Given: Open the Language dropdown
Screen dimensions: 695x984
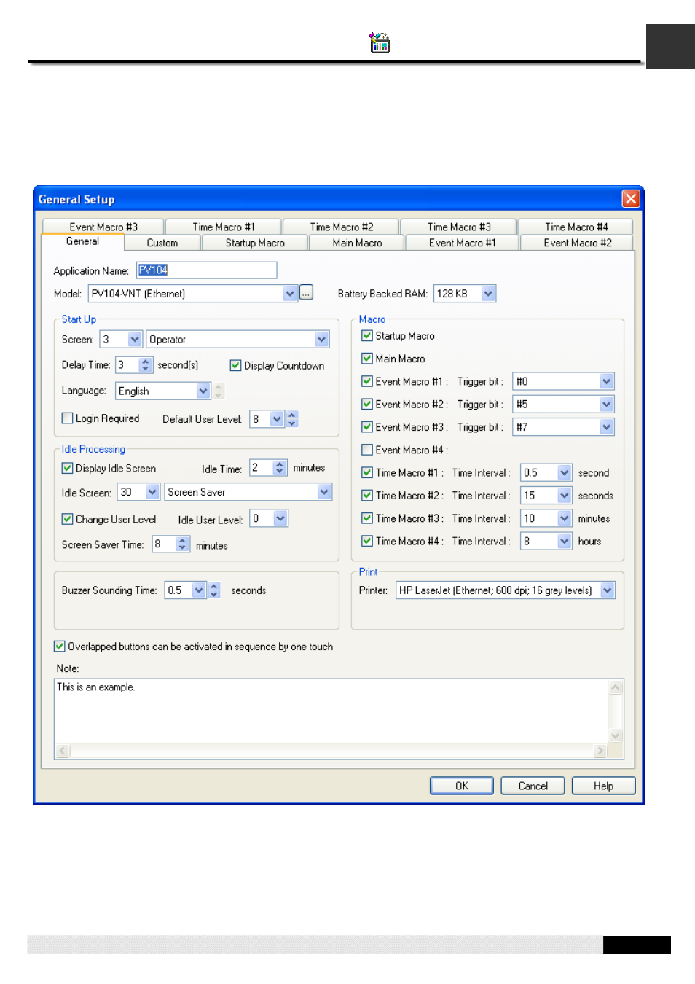Looking at the screenshot, I should click(203, 391).
